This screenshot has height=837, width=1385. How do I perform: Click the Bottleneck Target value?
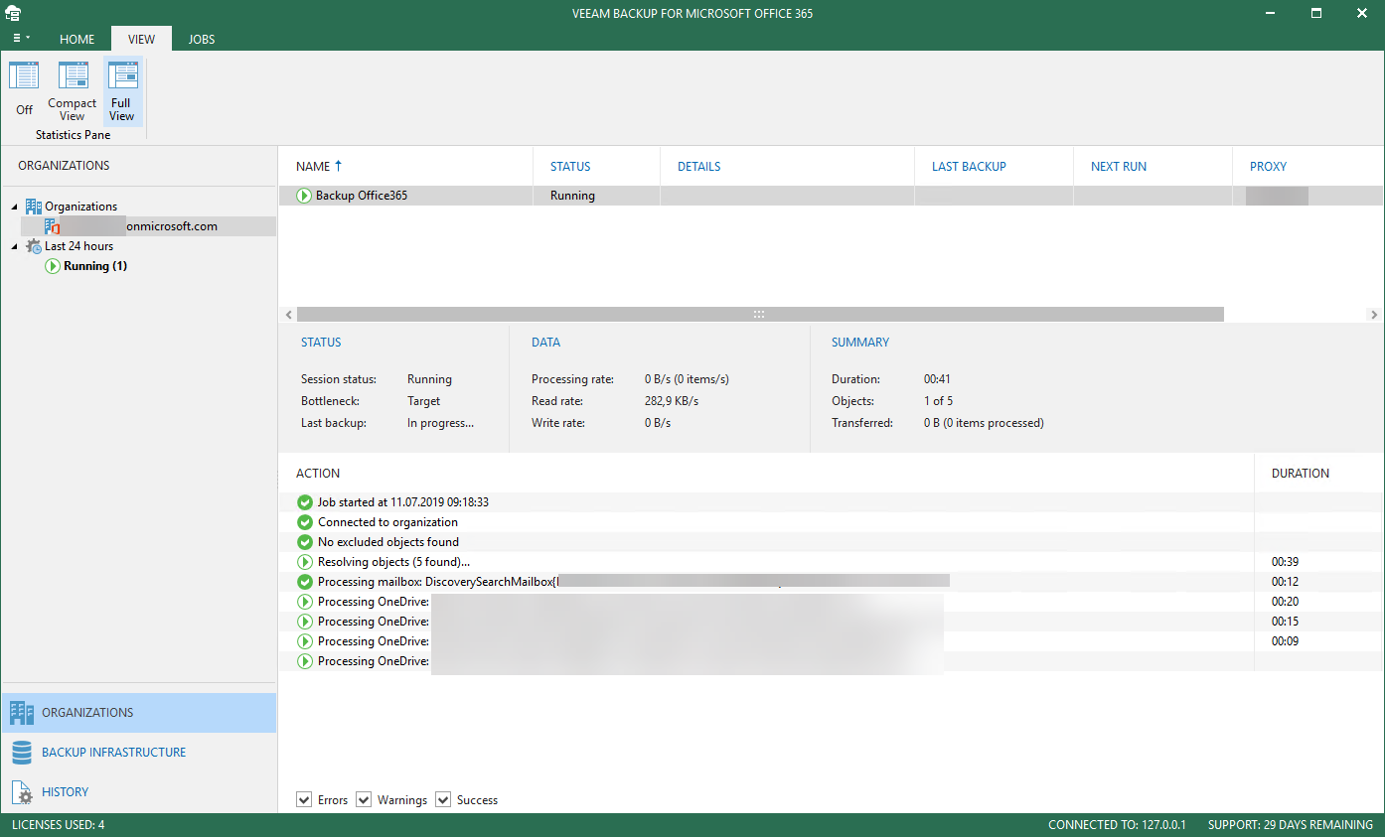tap(424, 401)
